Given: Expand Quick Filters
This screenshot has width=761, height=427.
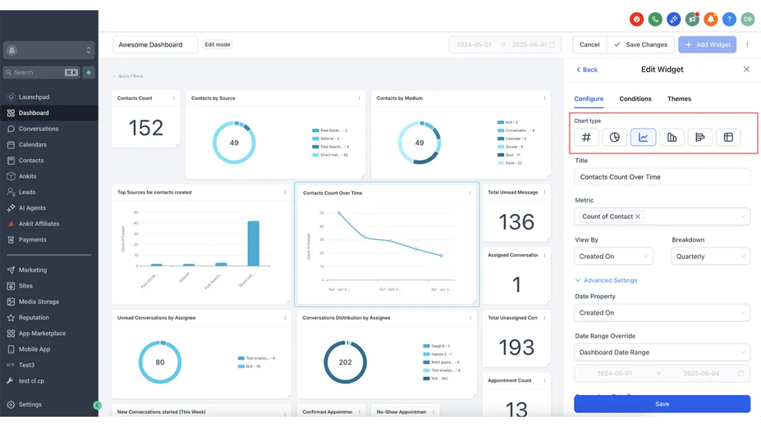Looking at the screenshot, I should pos(127,76).
